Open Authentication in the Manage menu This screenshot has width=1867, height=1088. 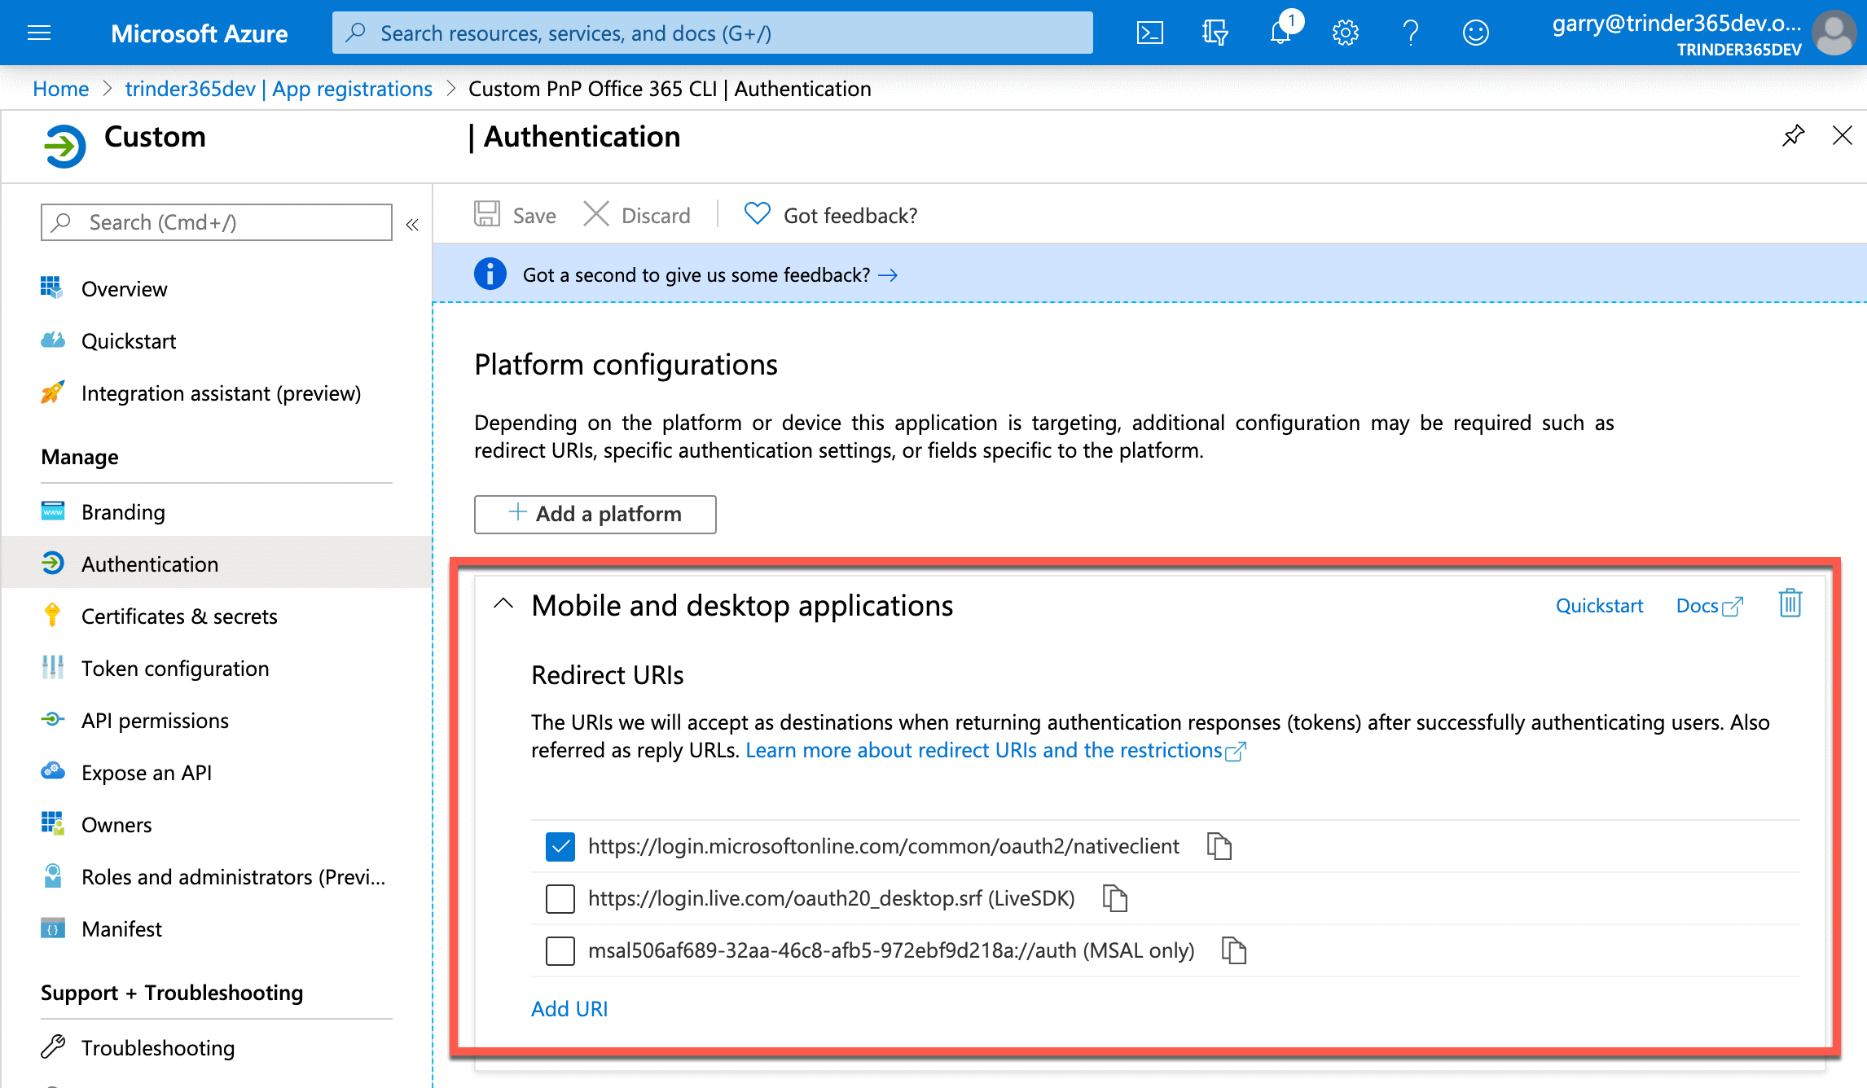(216, 564)
